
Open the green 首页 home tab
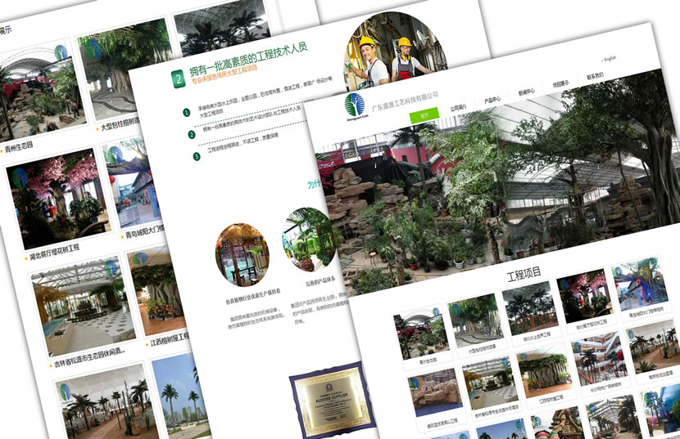(424, 114)
